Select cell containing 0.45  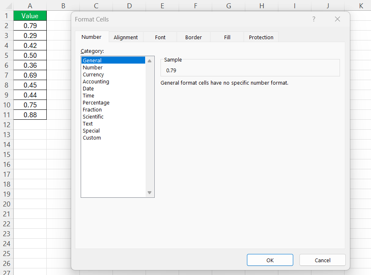tap(30, 85)
